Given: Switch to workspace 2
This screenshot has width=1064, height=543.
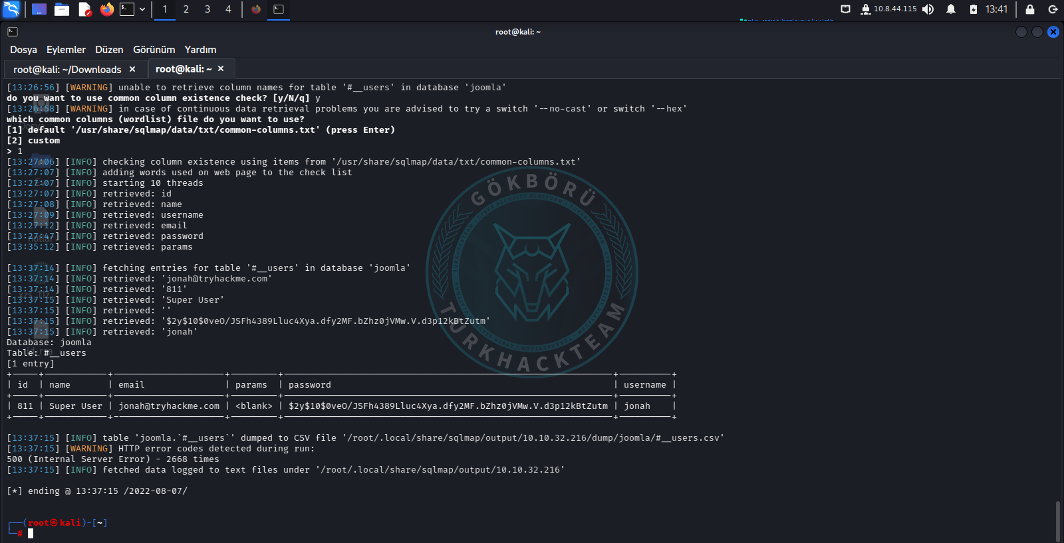Looking at the screenshot, I should [x=186, y=9].
